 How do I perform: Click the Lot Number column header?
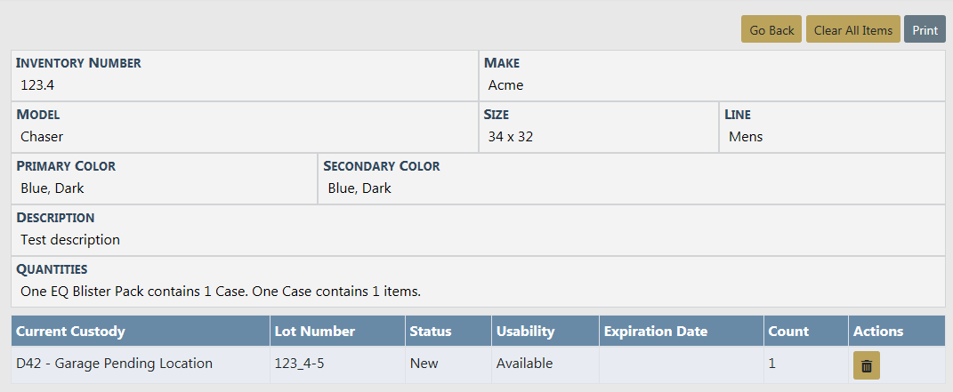[x=315, y=332]
